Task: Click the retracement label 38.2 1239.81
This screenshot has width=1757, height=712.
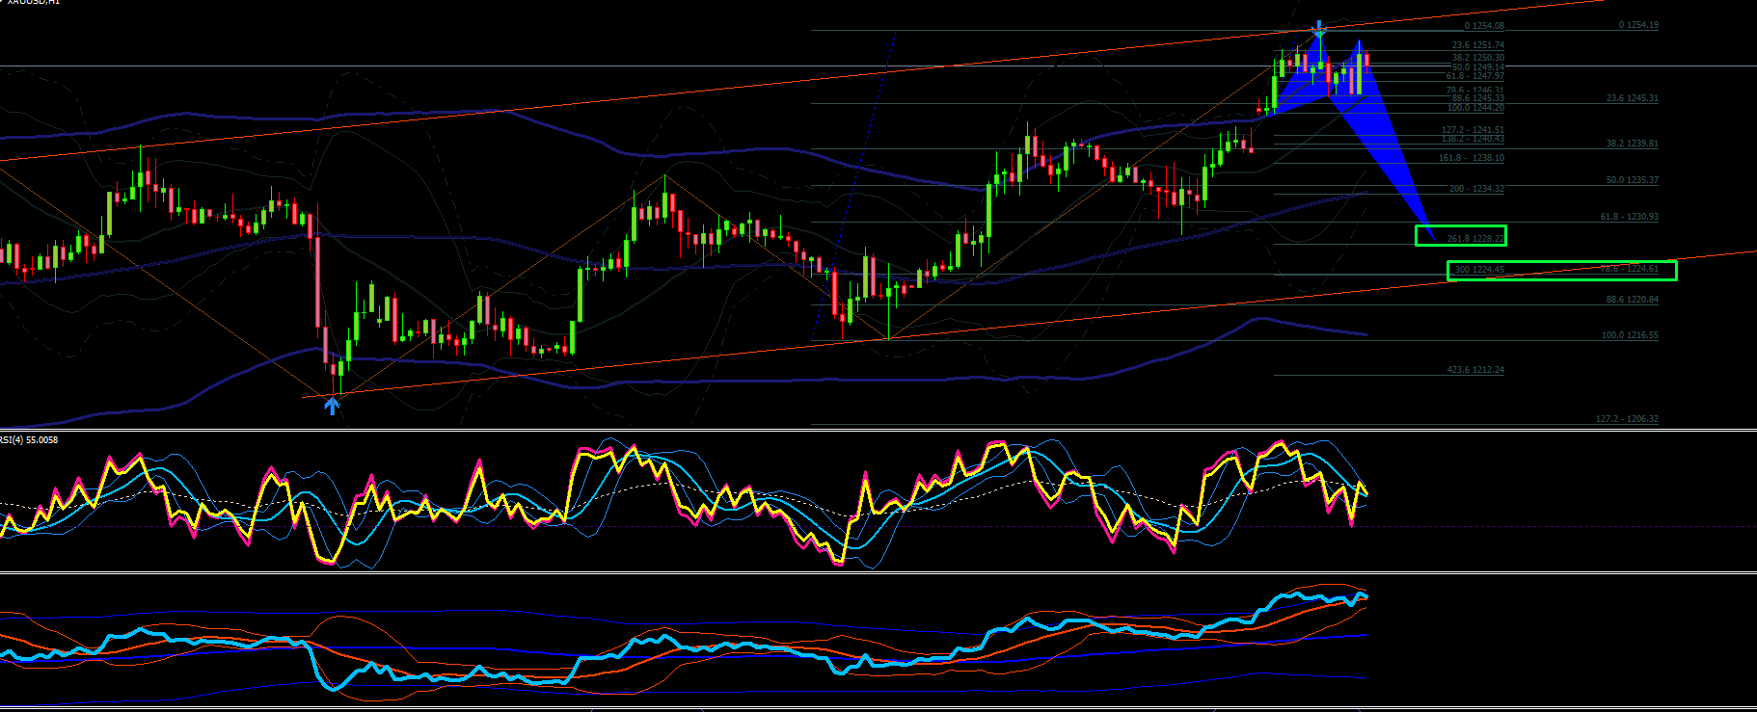Action: (x=1633, y=144)
